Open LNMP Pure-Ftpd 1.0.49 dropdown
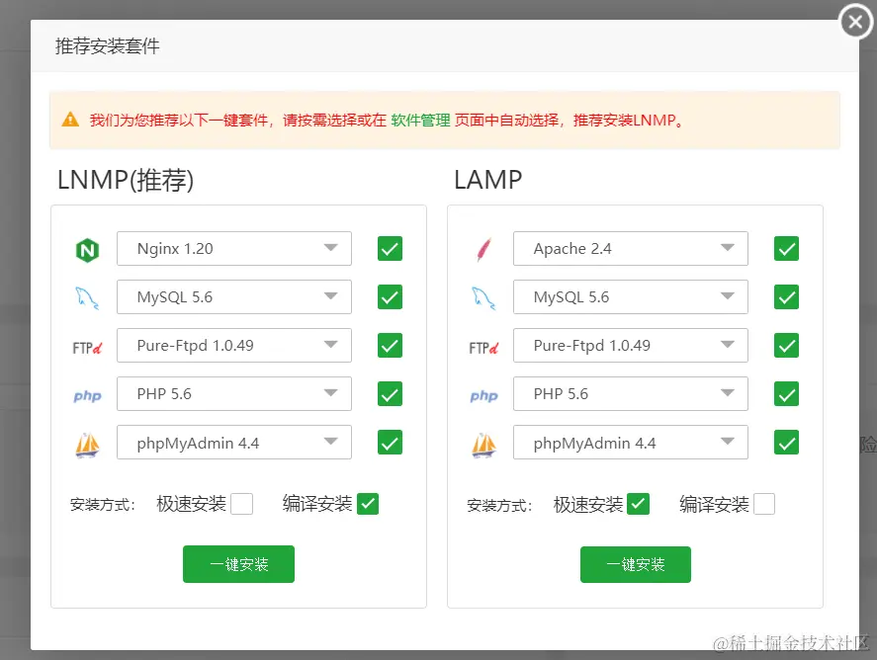This screenshot has height=660, width=877. (234, 346)
